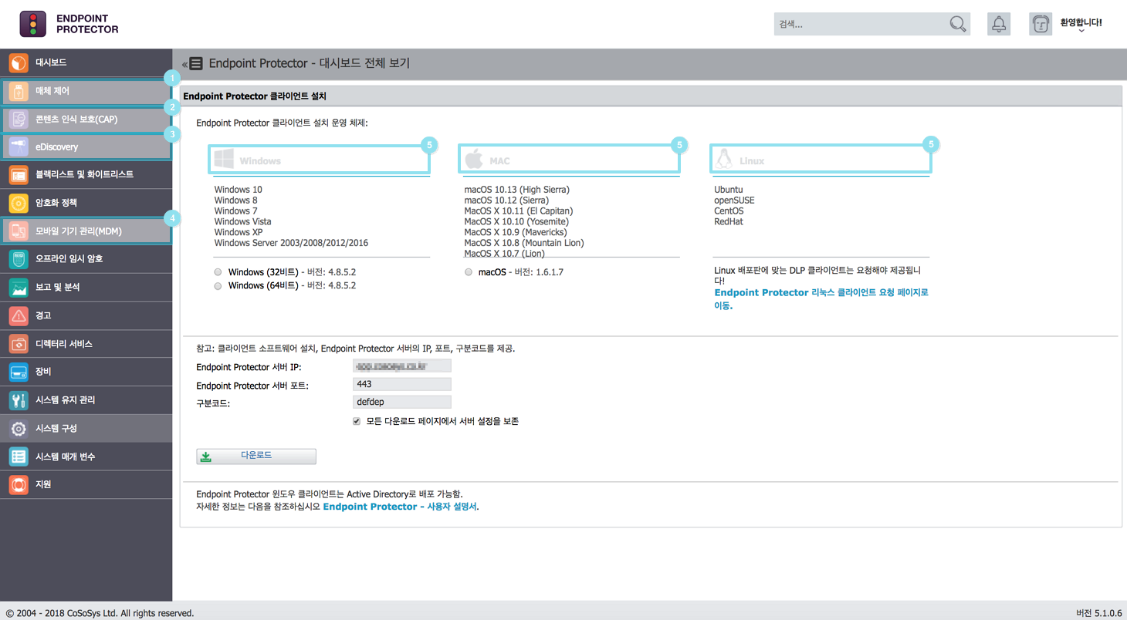Click the 서버 포트 field showing 443
Image resolution: width=1127 pixels, height=620 pixels.
click(401, 384)
